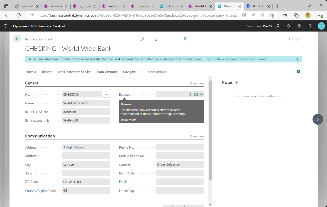
Task: Click the card's vertical scrollbar
Action: (x=210, y=130)
